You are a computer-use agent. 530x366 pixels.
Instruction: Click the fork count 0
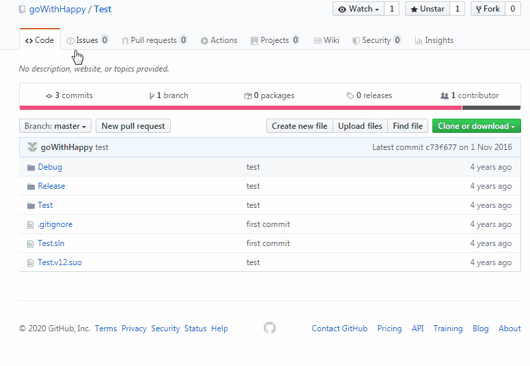pyautogui.click(x=513, y=9)
